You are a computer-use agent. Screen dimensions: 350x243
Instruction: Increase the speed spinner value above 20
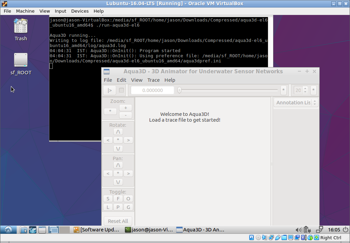(x=305, y=89)
